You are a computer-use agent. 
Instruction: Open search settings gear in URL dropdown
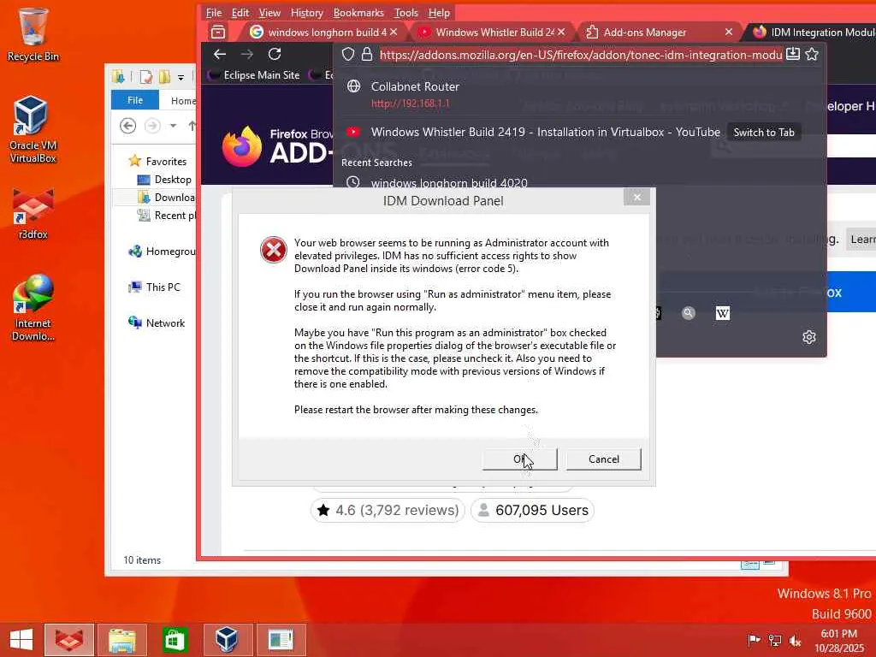pyautogui.click(x=809, y=337)
